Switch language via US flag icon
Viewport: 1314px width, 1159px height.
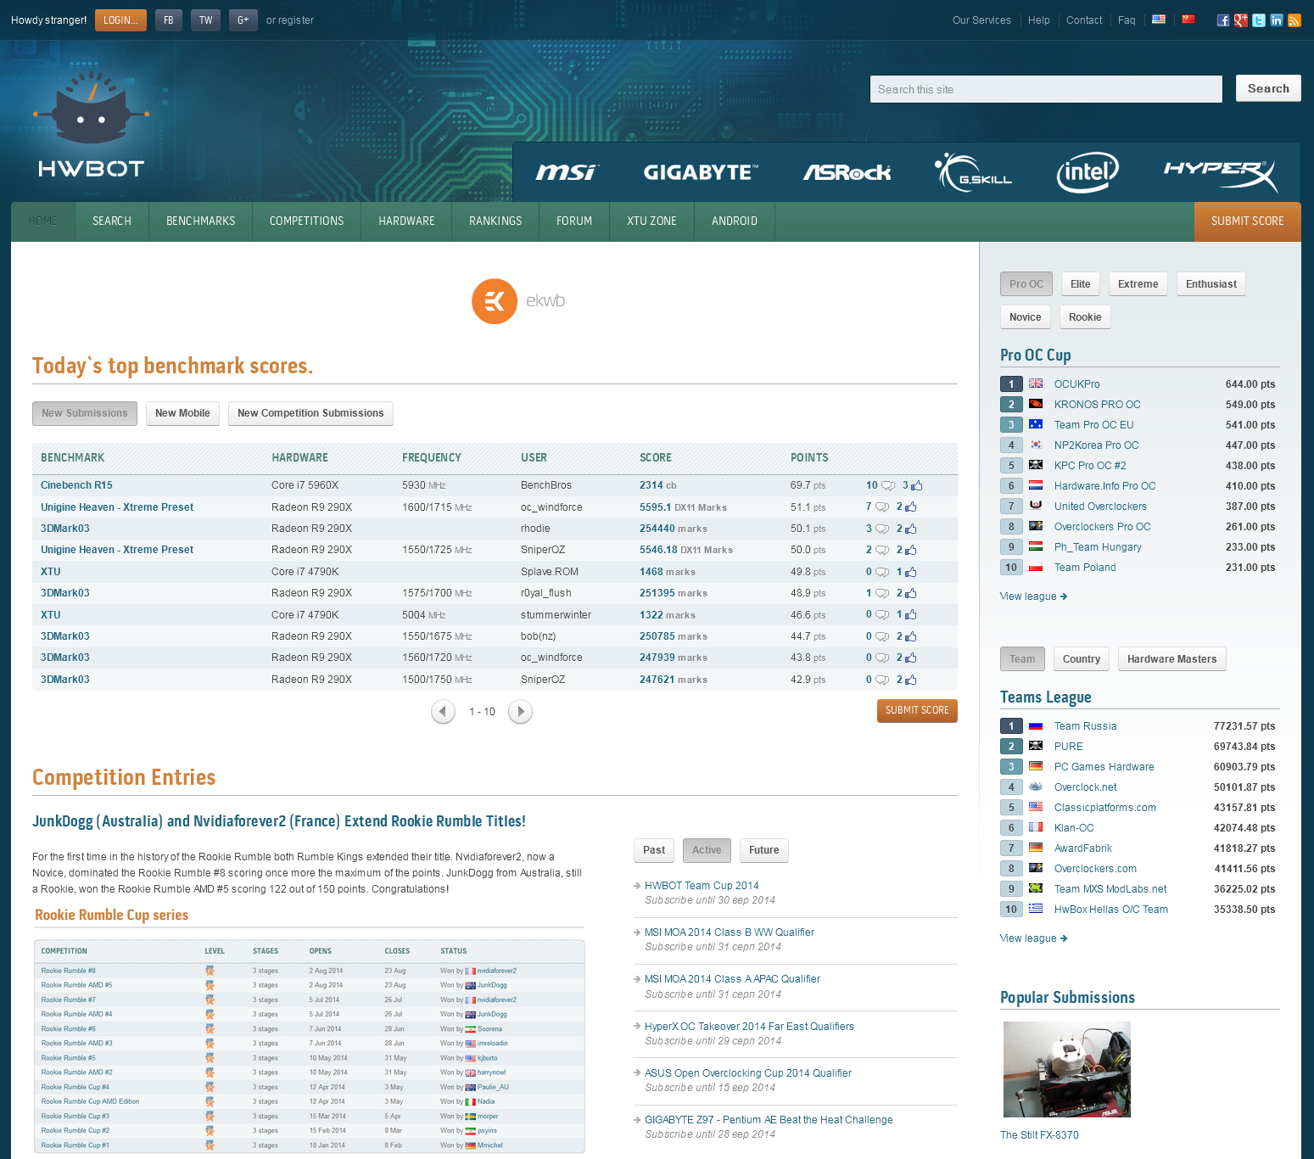click(x=1159, y=20)
